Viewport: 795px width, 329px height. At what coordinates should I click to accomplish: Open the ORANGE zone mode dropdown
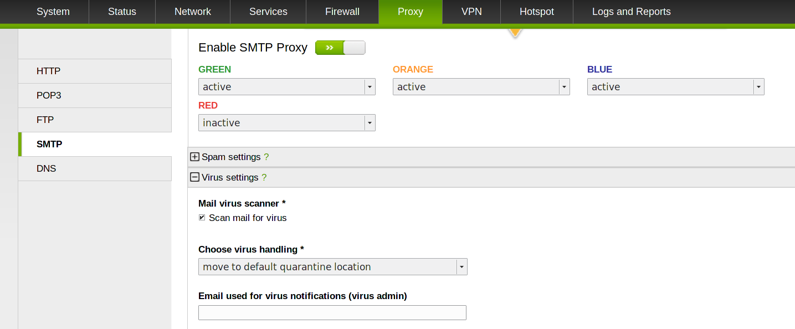point(481,87)
